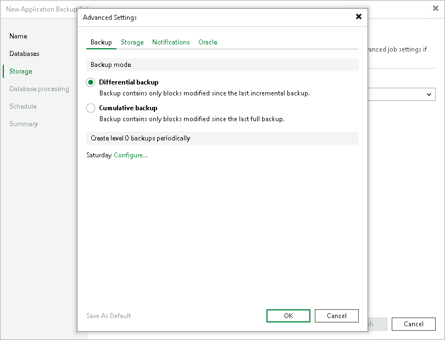
Task: Select the Storage wizard step
Action: click(x=20, y=71)
